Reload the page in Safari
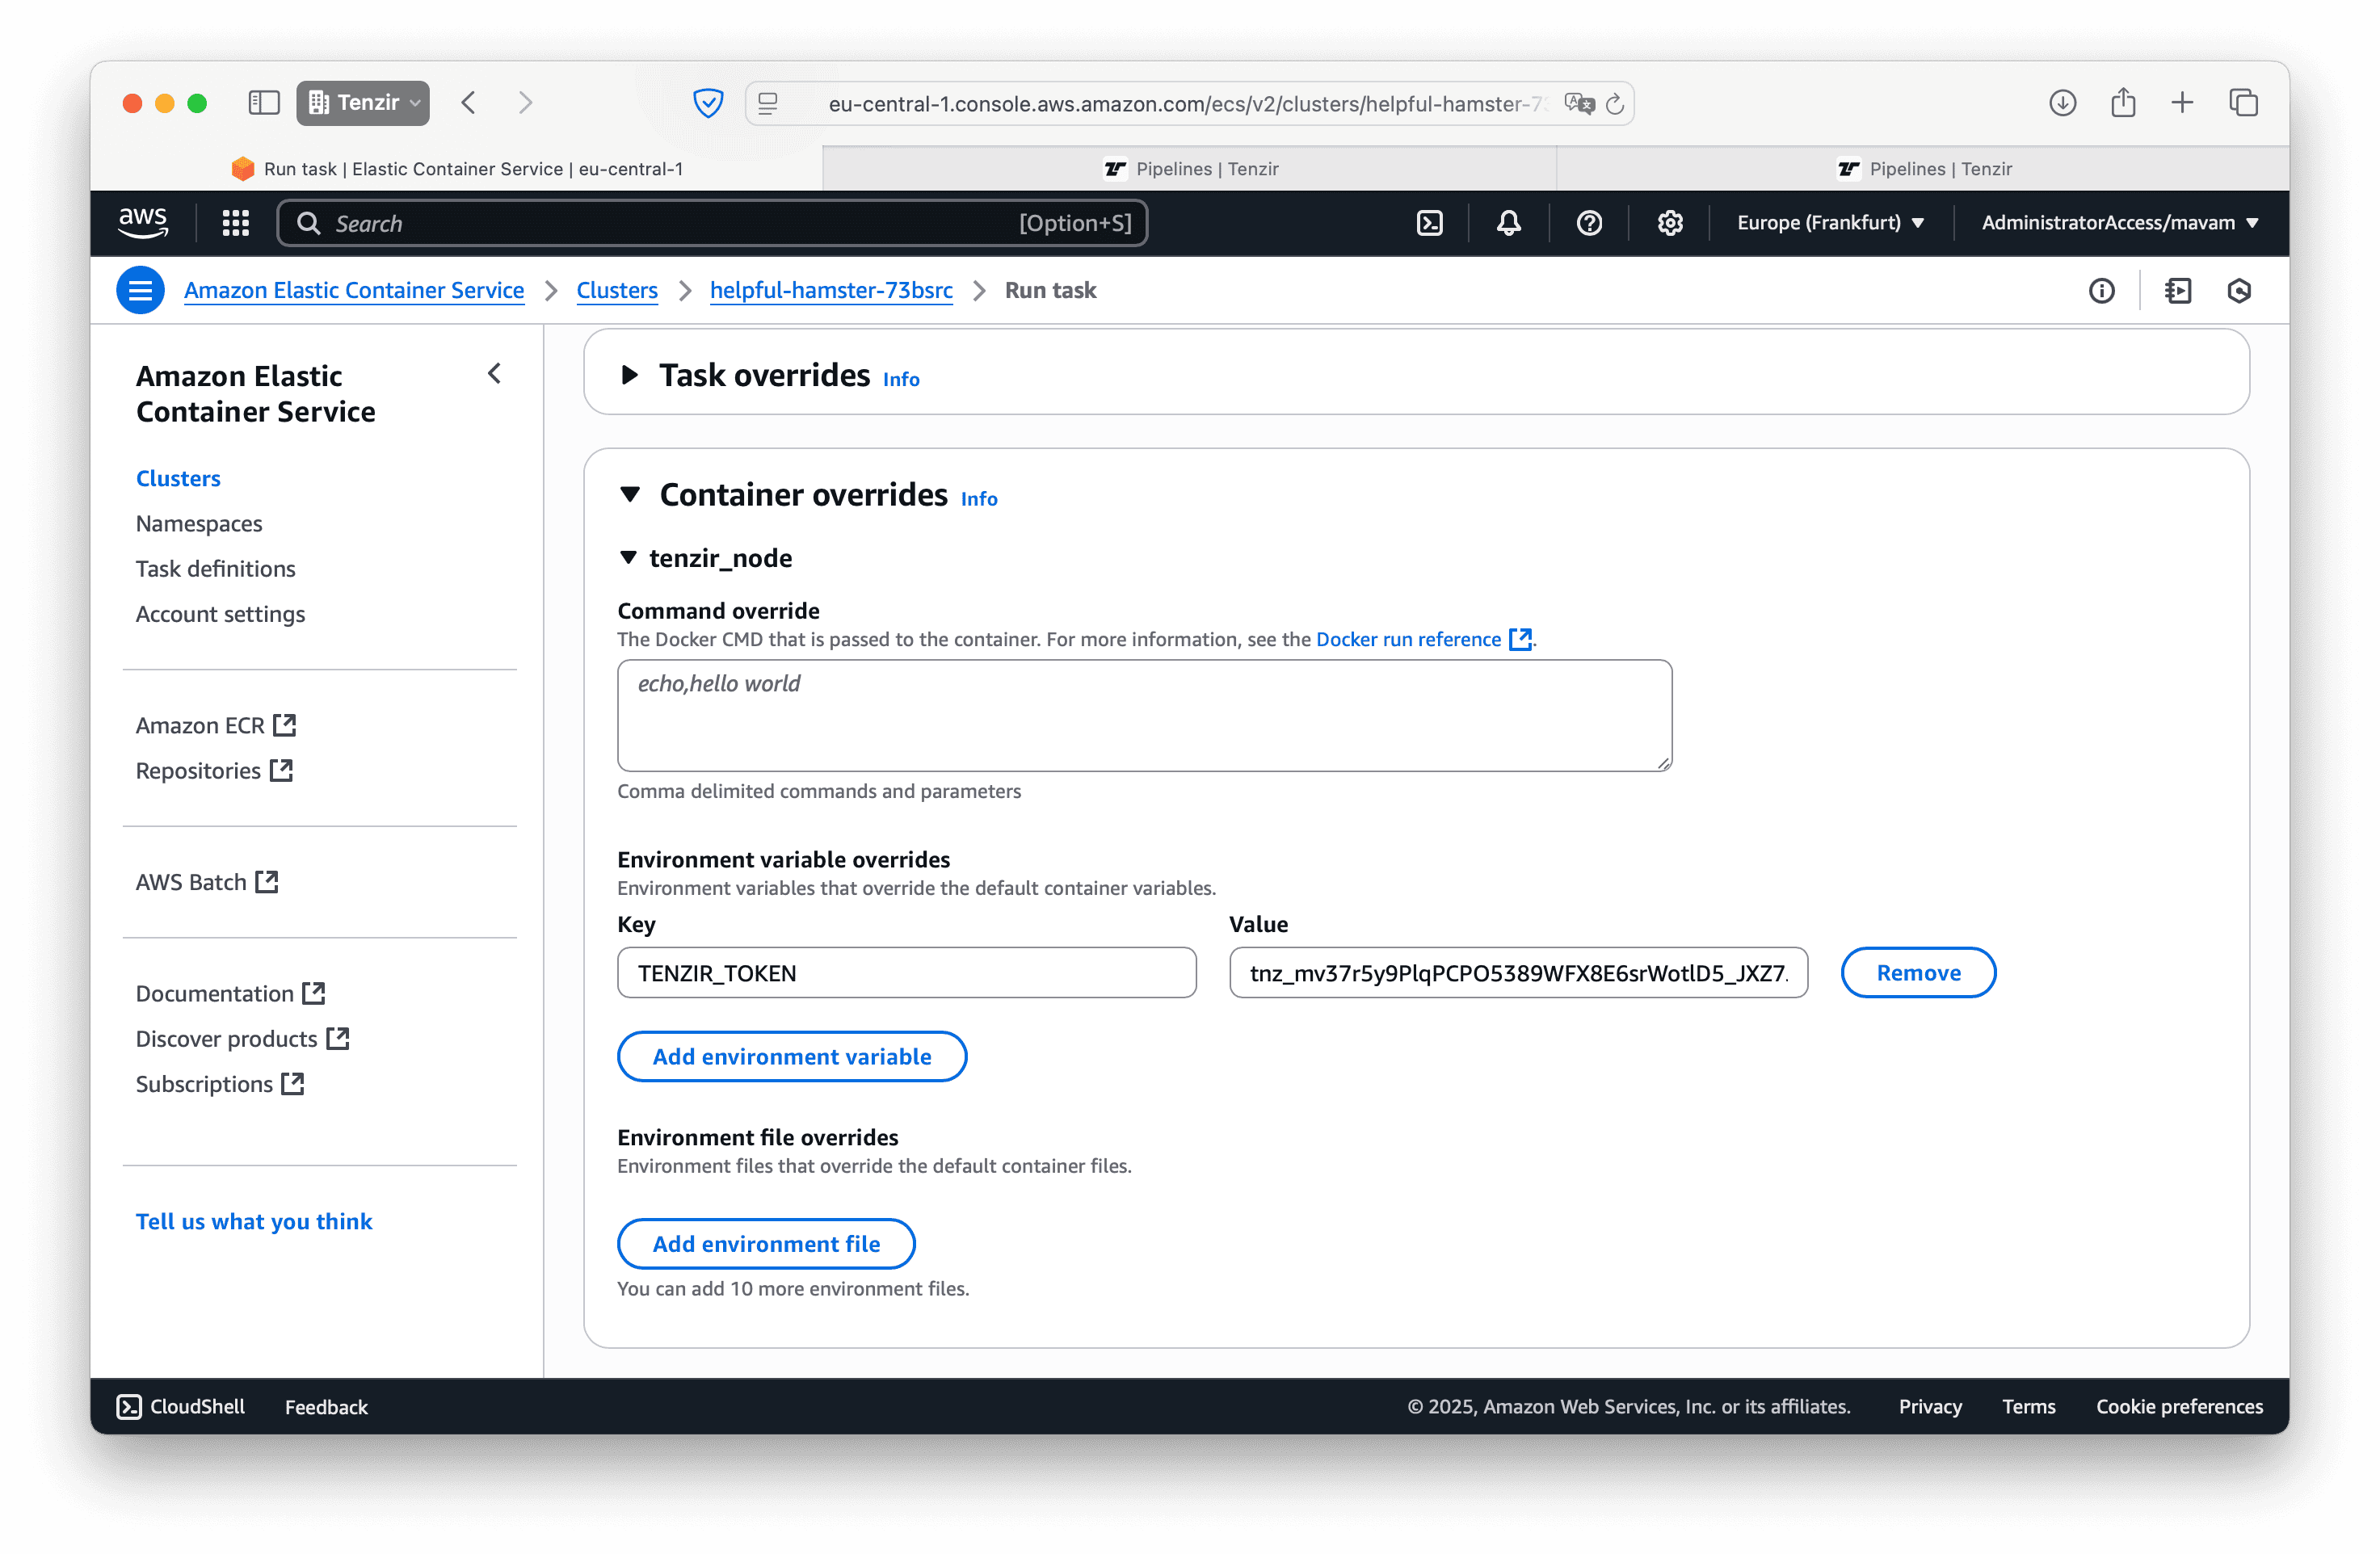Screen dimensions: 2380x1554 [x=1614, y=104]
